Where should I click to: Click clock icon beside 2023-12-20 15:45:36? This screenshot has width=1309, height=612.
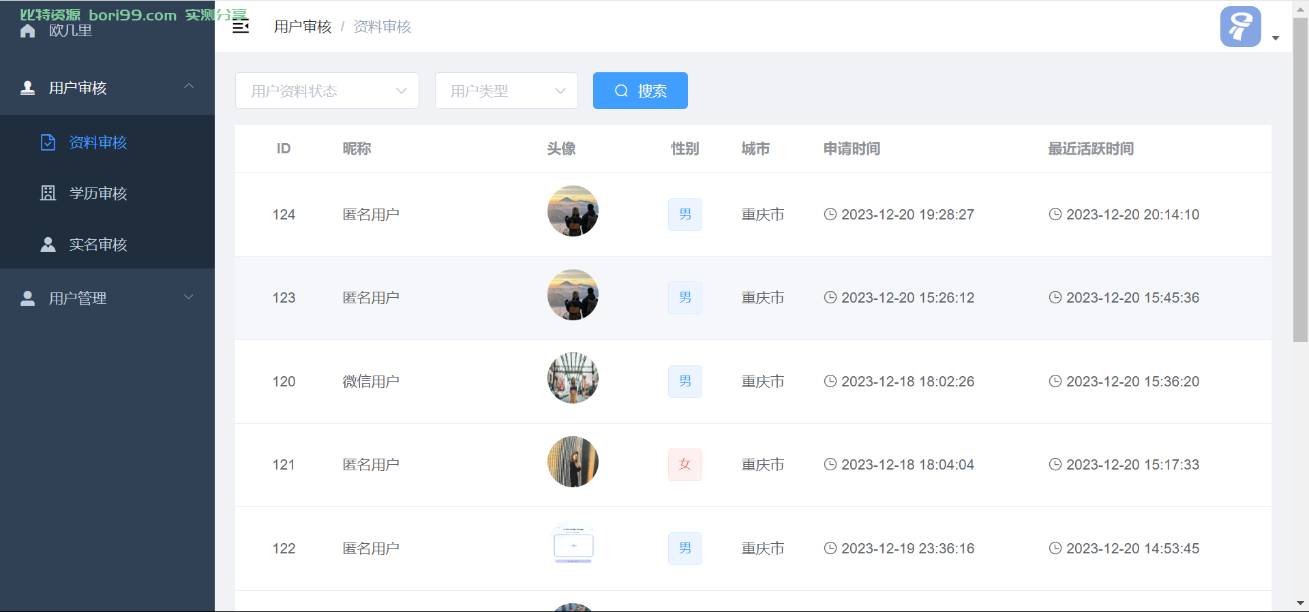pyautogui.click(x=1055, y=297)
